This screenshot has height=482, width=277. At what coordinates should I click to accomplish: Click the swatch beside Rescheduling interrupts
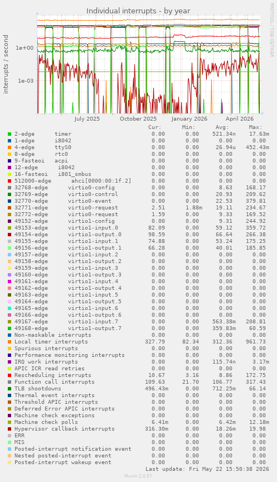(9, 375)
